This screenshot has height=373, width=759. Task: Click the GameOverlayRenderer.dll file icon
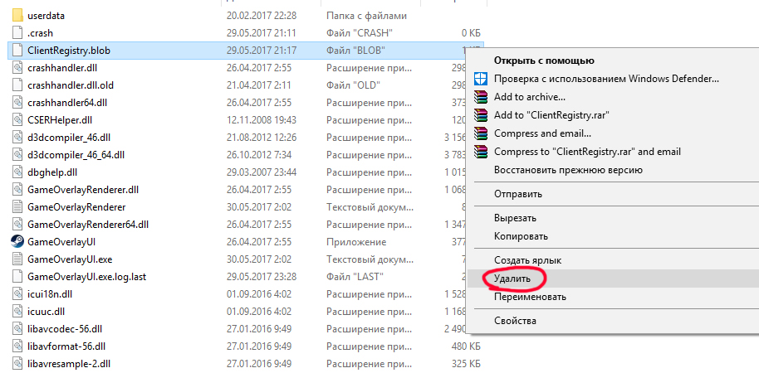[x=17, y=189]
